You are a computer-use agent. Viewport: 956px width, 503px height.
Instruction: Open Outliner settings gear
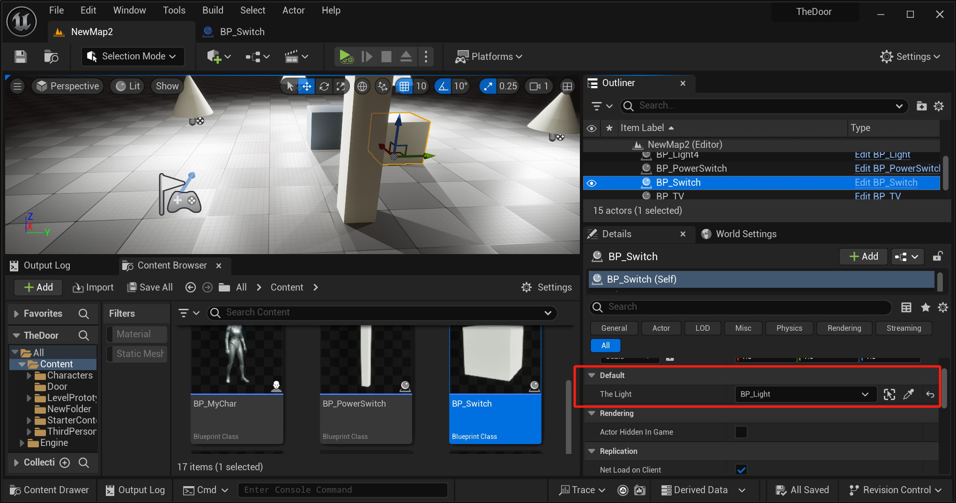coord(939,106)
